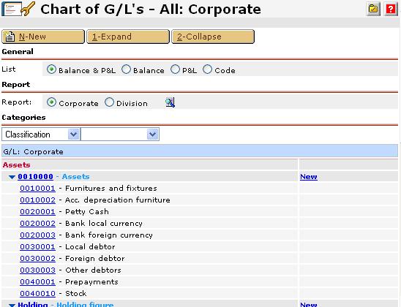Screen dimensions: 401x307
Task: Open account 0010001 Furnitures and fixtures
Action: 37,189
